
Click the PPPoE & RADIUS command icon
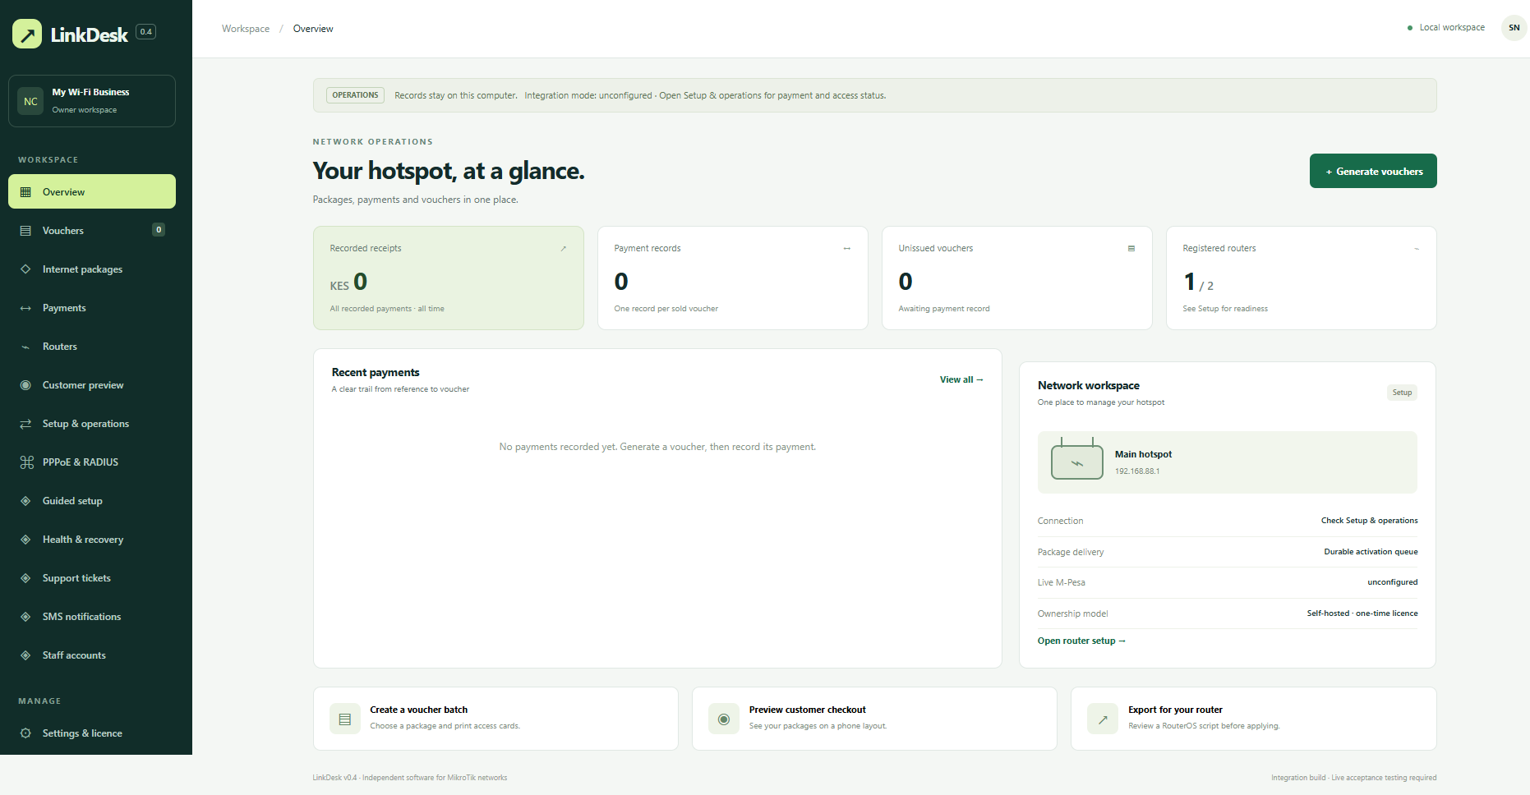tap(26, 462)
